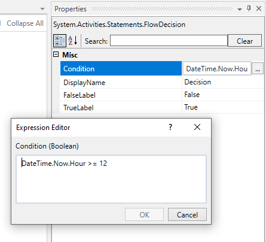Screen dimensions: 266x242
Task: Click inside the Condition expression text area
Action: click(111, 179)
